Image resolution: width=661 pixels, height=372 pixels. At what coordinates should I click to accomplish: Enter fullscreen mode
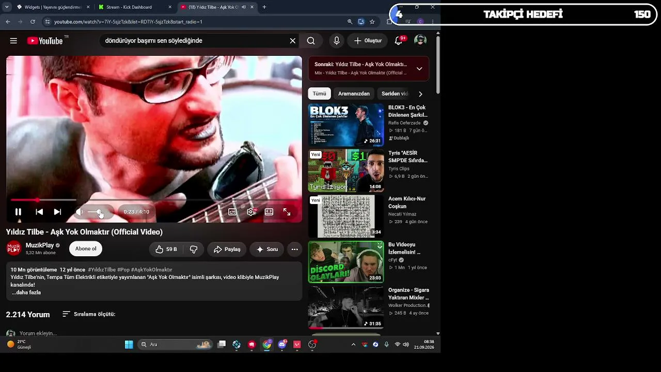287,212
